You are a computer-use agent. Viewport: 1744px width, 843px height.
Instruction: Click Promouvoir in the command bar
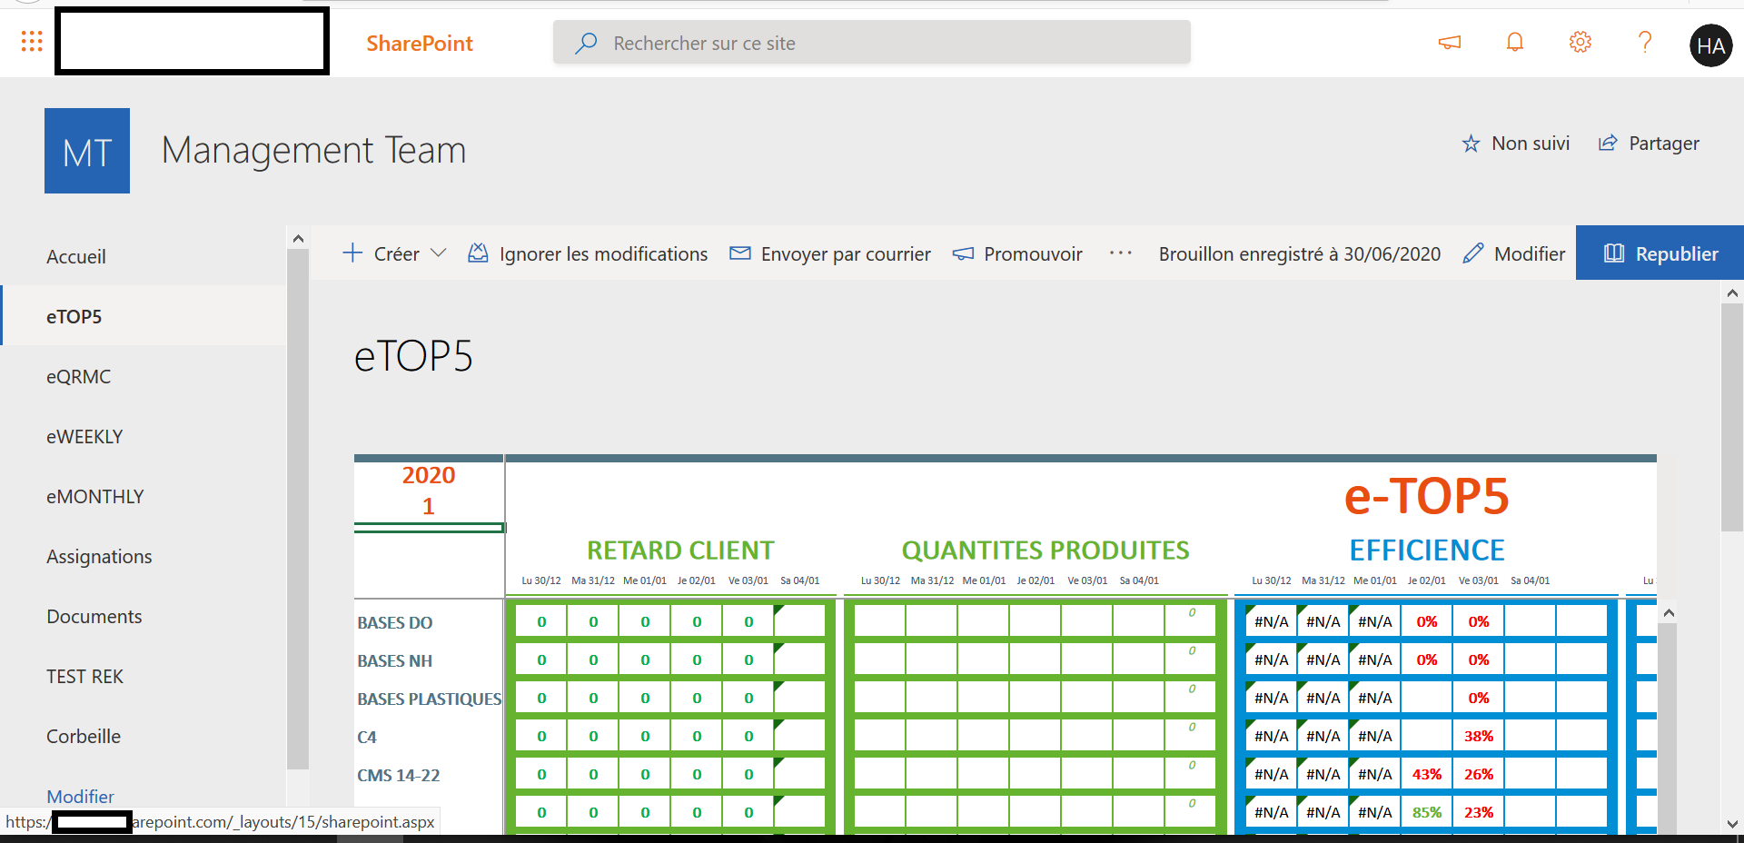1017,253
